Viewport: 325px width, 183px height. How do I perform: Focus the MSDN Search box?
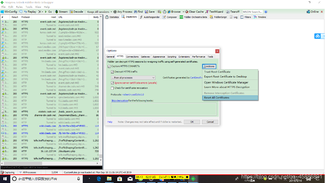pyautogui.click(x=252, y=12)
